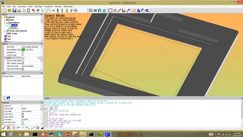Open the File menu
Image resolution: width=243 pixels, height=137 pixels.
click(3, 6)
